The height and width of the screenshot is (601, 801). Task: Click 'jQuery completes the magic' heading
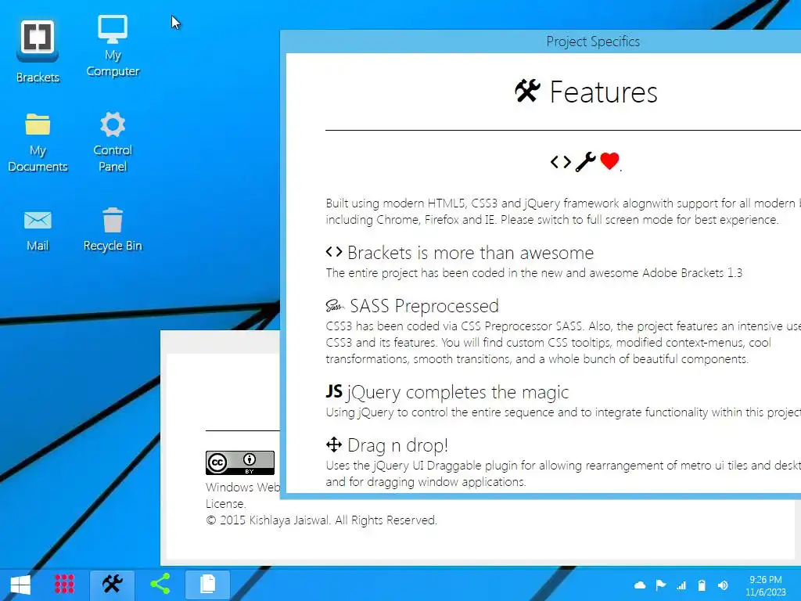458,393
